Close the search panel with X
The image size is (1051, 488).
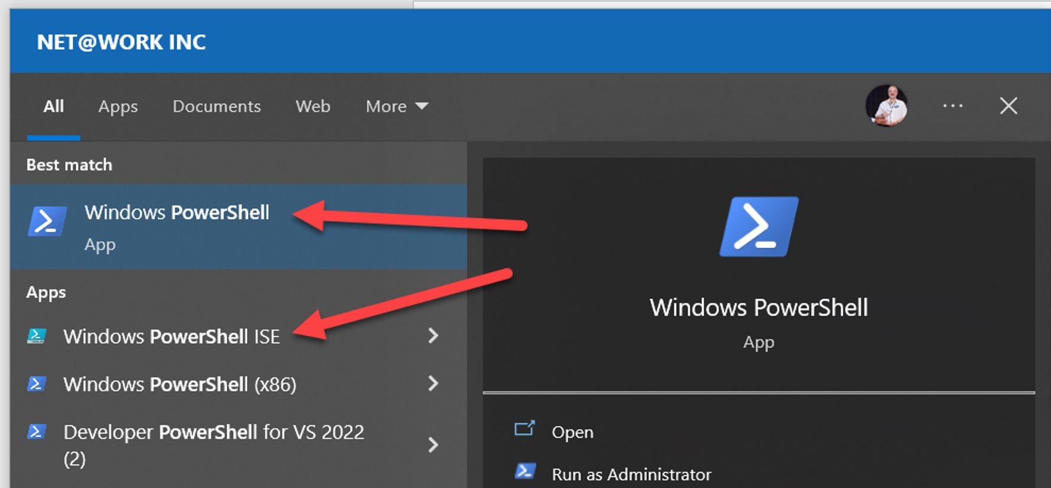1008,106
